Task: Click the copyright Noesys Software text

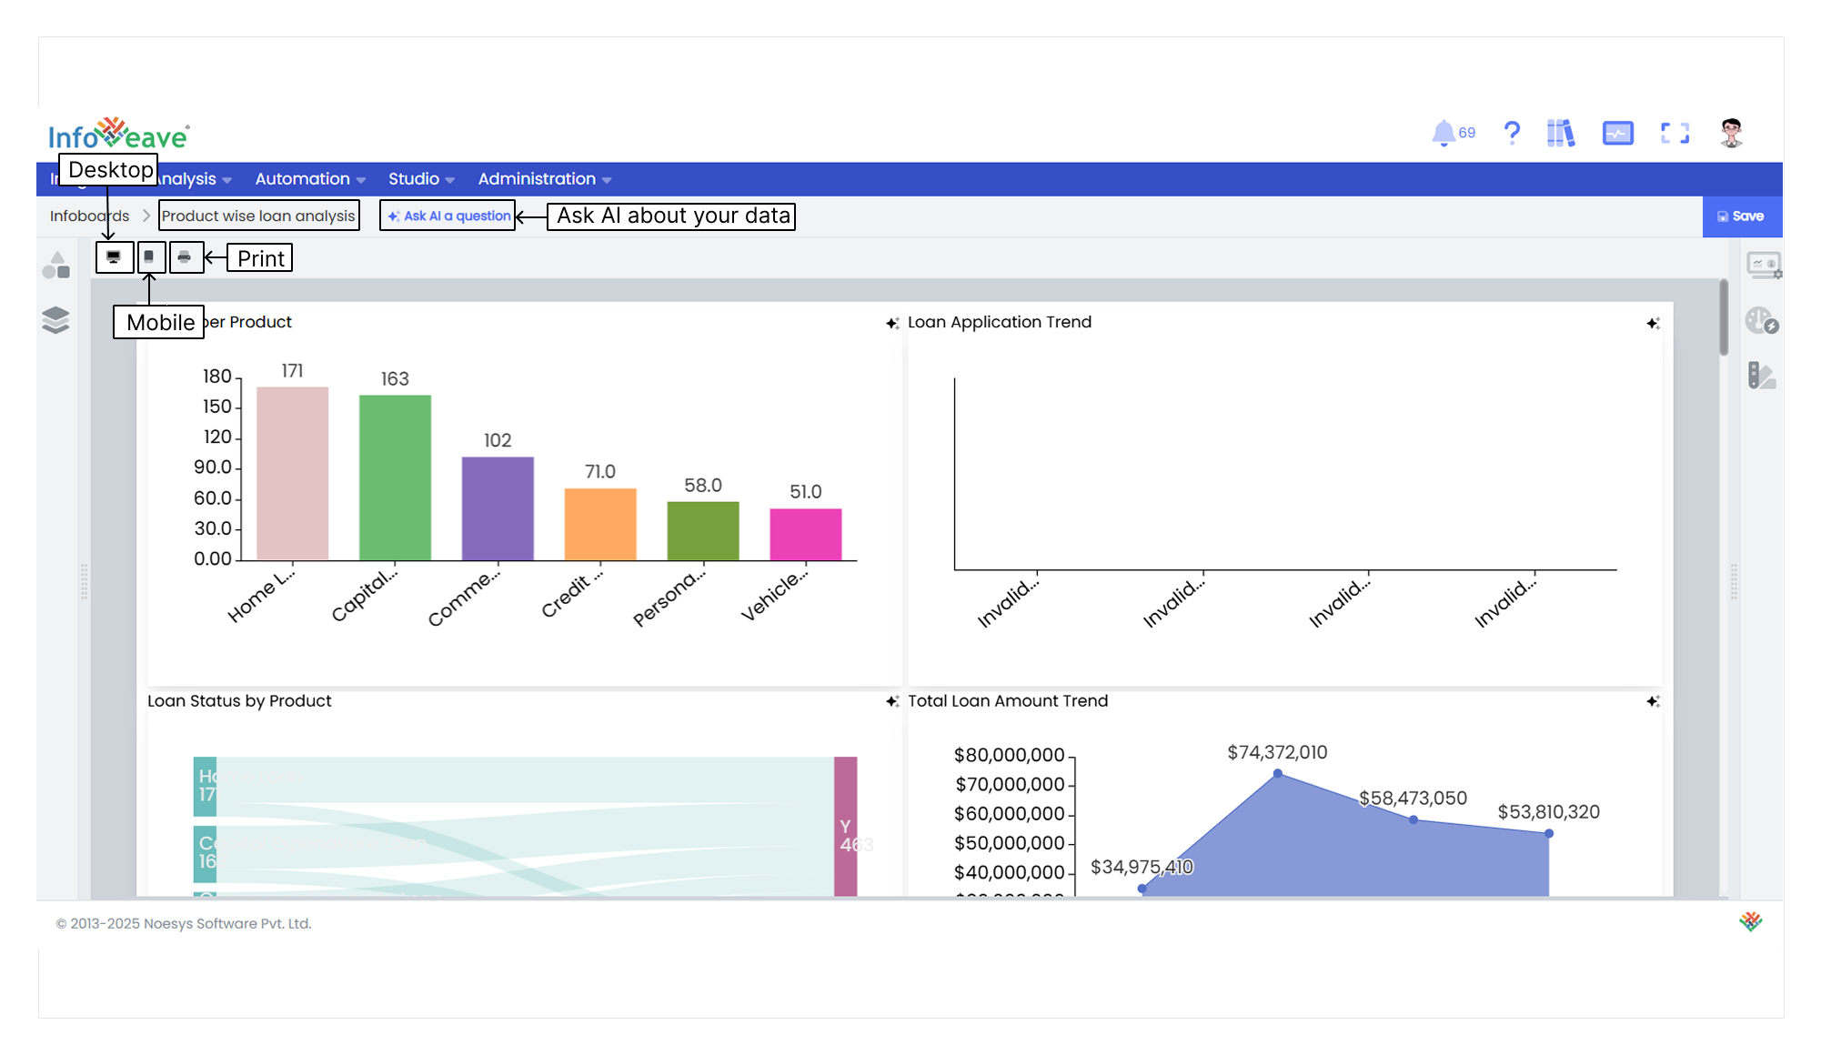Action: (184, 923)
